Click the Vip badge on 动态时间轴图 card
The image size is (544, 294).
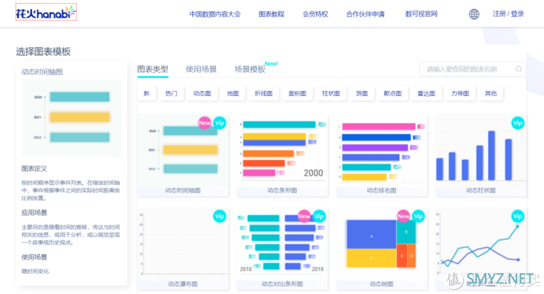[x=220, y=123]
